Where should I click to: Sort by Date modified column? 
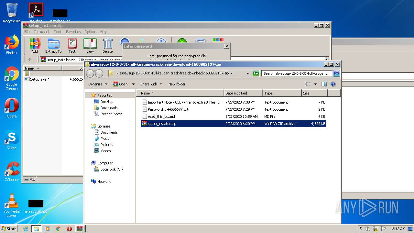point(243,93)
